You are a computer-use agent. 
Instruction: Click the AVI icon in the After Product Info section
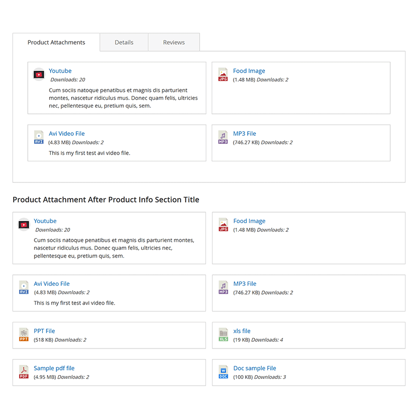pyautogui.click(x=24, y=287)
